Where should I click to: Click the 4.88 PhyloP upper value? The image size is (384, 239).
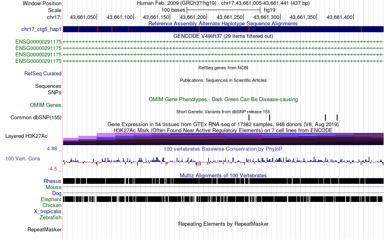[x=52, y=149]
